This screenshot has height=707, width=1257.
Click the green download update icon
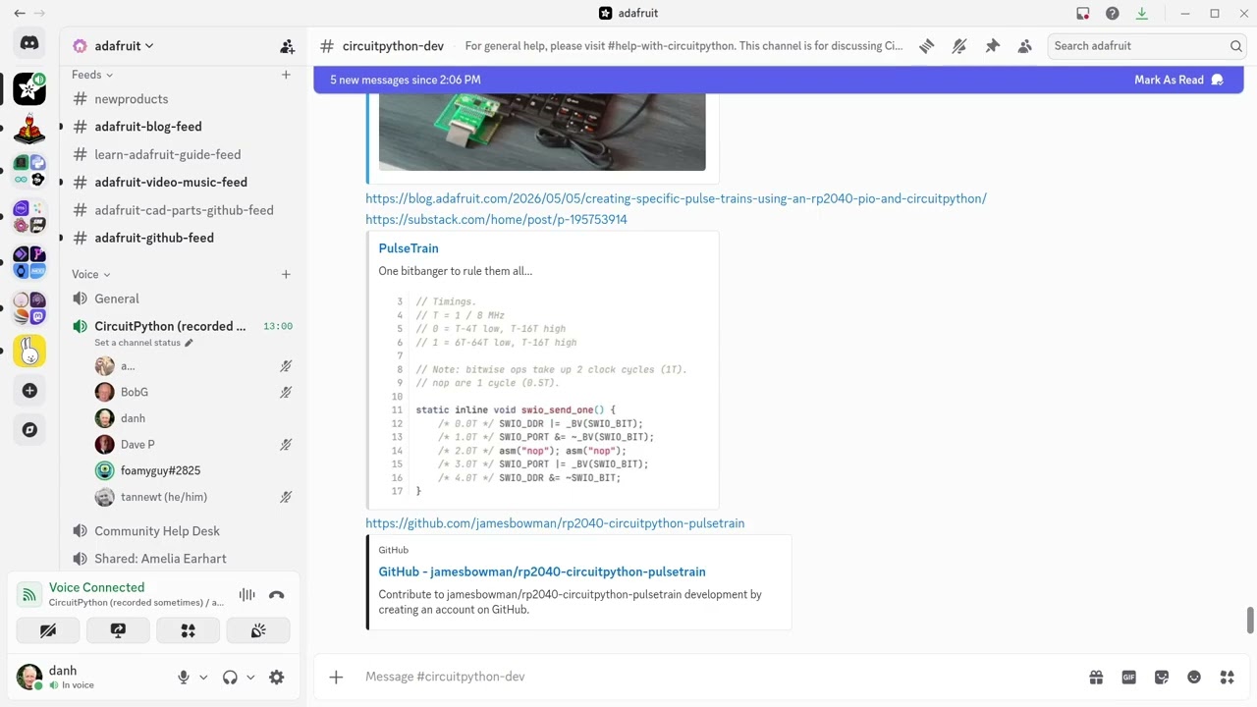[x=1141, y=13]
